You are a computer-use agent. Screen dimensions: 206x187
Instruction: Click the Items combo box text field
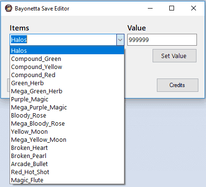(x=63, y=39)
